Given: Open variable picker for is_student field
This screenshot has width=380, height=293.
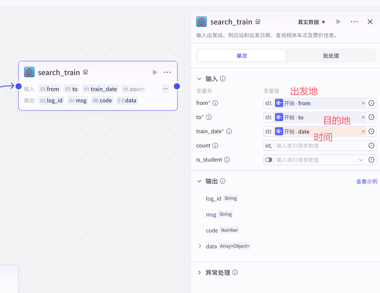Looking at the screenshot, I should coord(371,160).
